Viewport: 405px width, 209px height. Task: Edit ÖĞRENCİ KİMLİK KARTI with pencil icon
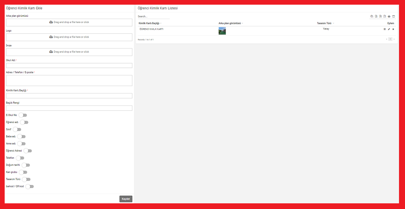point(389,29)
